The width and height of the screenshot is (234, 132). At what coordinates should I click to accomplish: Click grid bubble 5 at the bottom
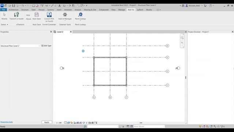coord(94,97)
